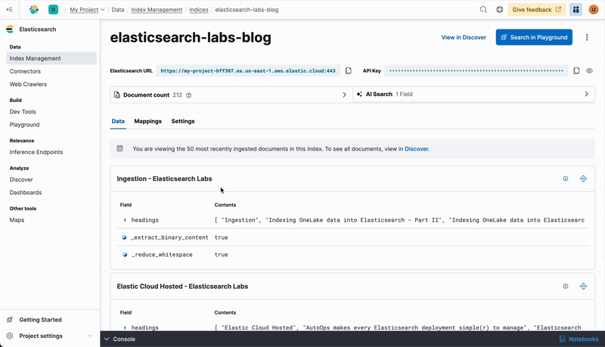The image size is (605, 347).
Task: Open the My Project dropdown
Action: point(87,10)
